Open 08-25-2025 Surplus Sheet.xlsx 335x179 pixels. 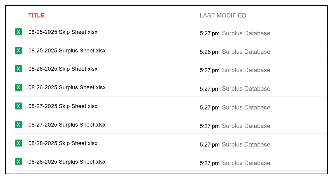(67, 50)
